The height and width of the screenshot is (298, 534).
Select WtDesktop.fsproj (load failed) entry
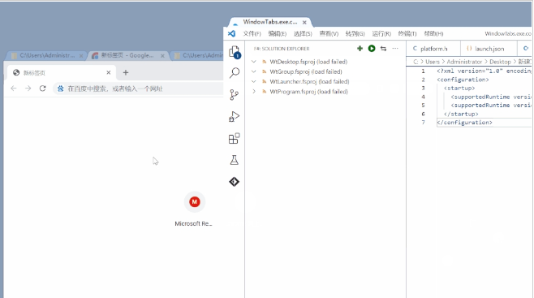pos(308,62)
